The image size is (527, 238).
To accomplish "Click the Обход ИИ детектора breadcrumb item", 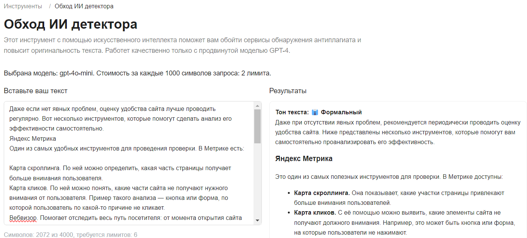I will pyautogui.click(x=84, y=6).
